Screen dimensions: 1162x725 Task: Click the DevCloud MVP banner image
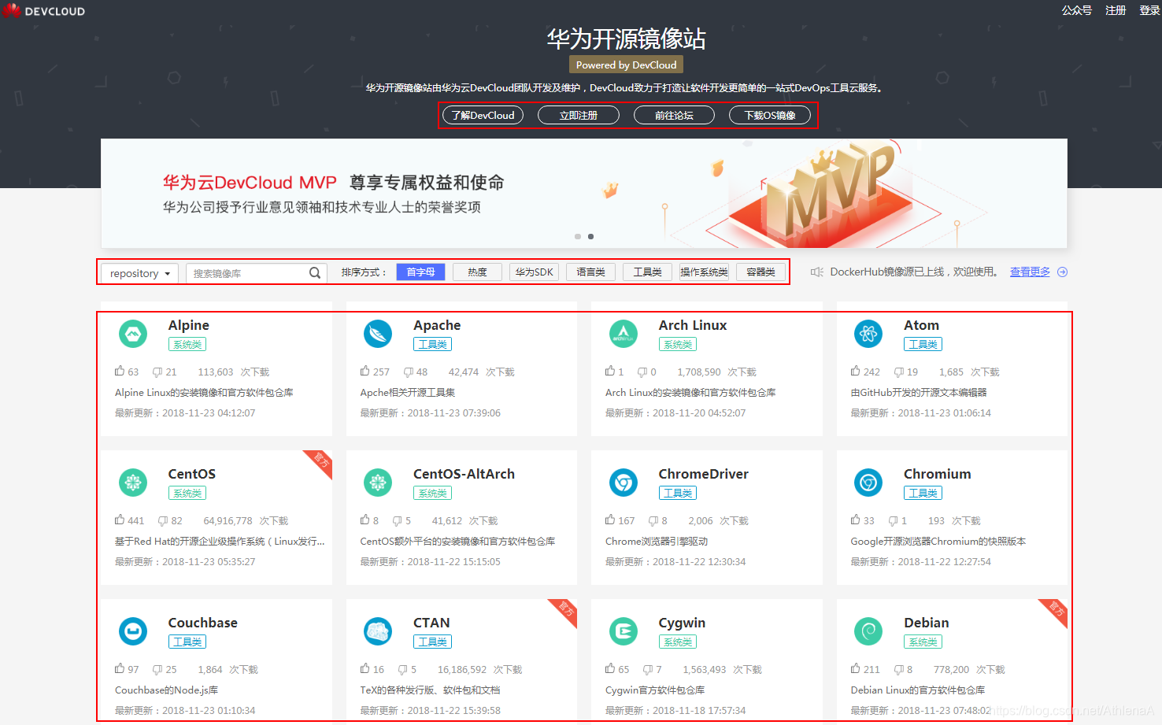[584, 193]
